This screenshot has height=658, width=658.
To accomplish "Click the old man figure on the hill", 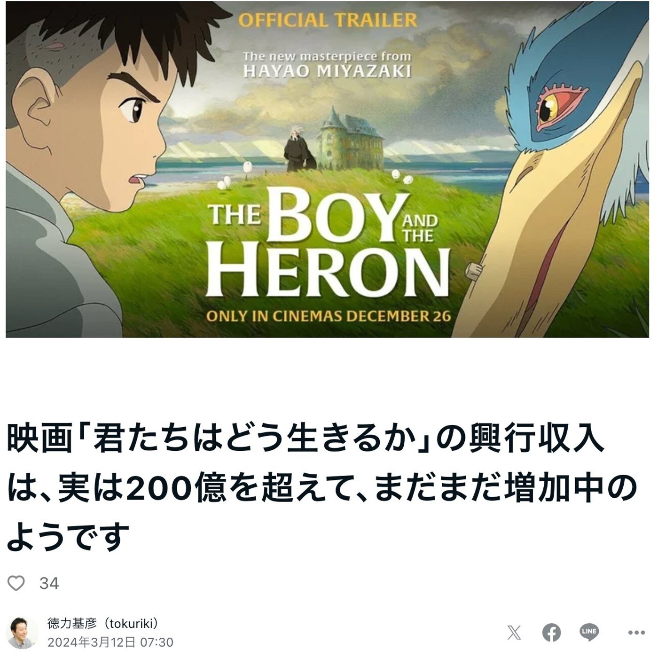I will coord(298,149).
